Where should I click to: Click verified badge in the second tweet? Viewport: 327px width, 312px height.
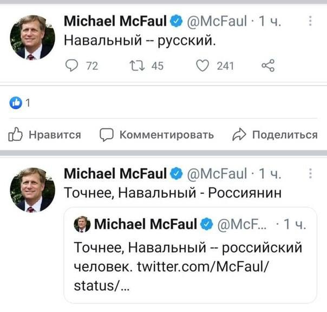pos(175,174)
